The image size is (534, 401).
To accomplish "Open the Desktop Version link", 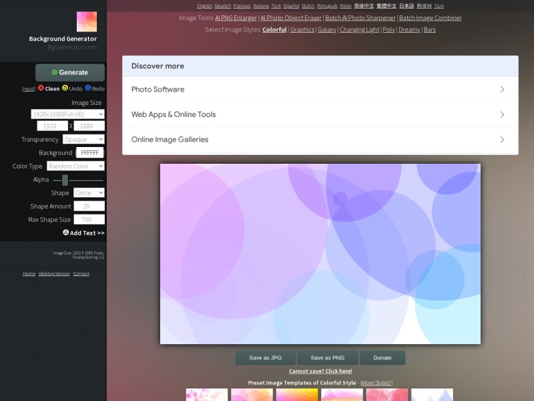I will point(54,273).
